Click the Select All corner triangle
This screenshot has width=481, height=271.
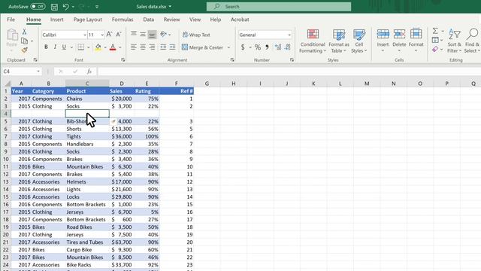7,84
